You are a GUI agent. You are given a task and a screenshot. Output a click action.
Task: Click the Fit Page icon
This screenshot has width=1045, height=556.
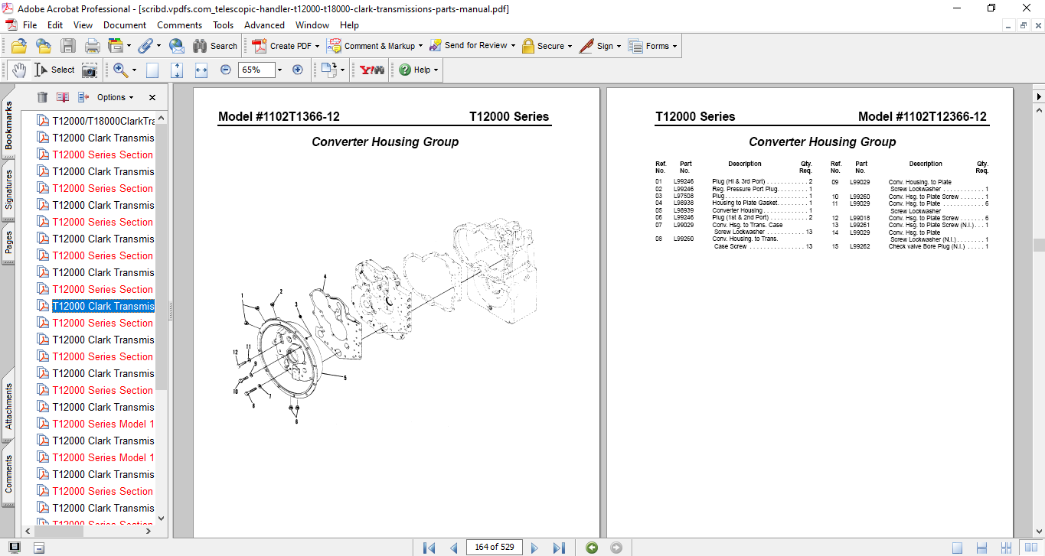177,70
